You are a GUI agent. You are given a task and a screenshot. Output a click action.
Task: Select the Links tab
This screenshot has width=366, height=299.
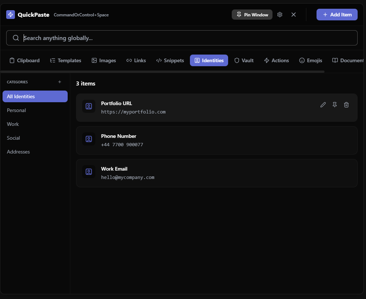pos(136,60)
